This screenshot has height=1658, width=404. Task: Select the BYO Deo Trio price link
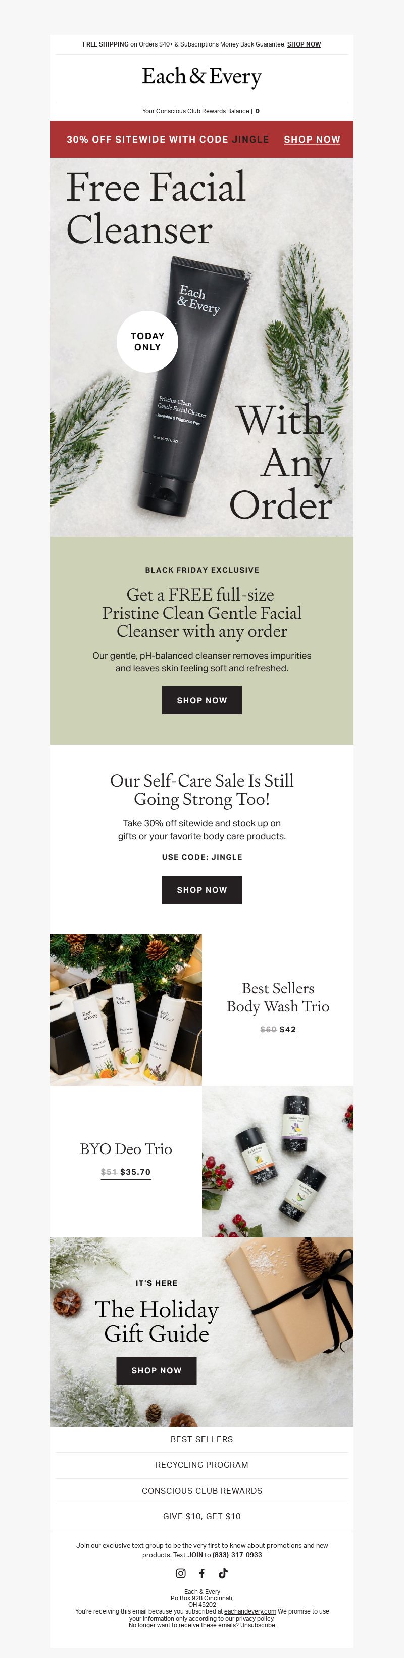point(126,1172)
